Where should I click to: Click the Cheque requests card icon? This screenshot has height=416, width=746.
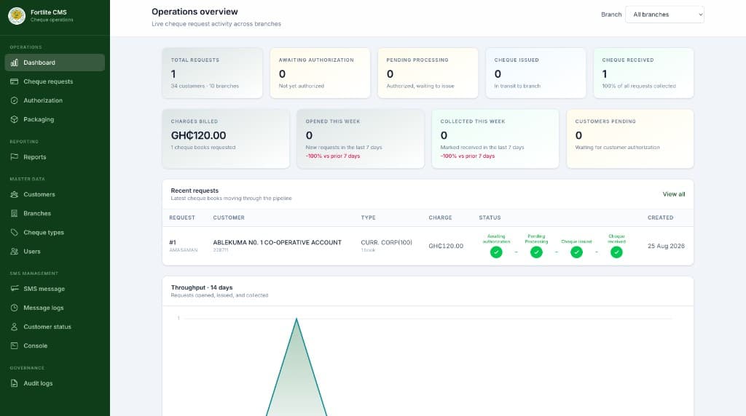pos(15,81)
